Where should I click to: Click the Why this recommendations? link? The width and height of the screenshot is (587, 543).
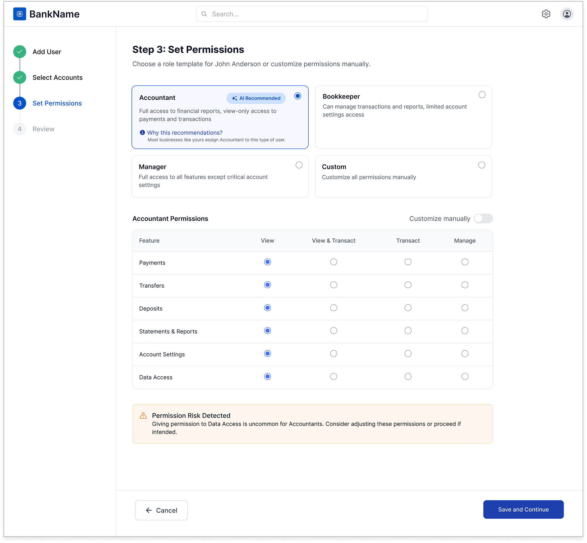tap(185, 133)
